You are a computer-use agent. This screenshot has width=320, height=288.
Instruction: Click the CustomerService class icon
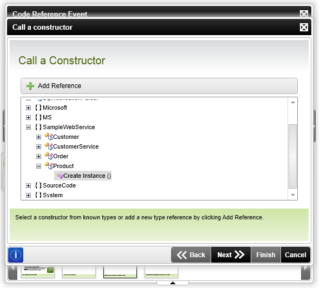(49, 146)
